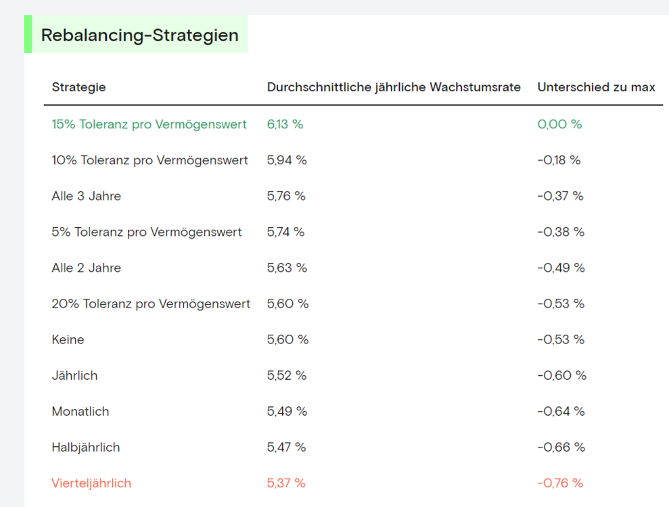669x507 pixels.
Task: Choose the Monatlich strategy
Action: pyautogui.click(x=80, y=411)
